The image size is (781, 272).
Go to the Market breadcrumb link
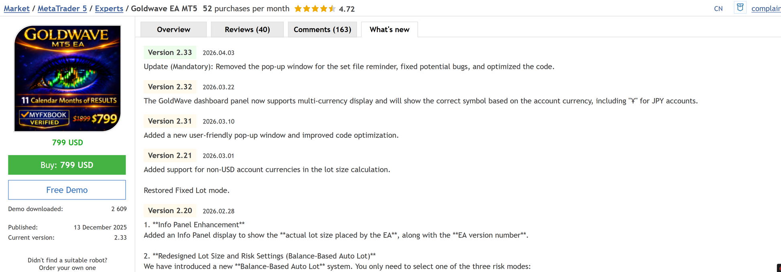17,9
